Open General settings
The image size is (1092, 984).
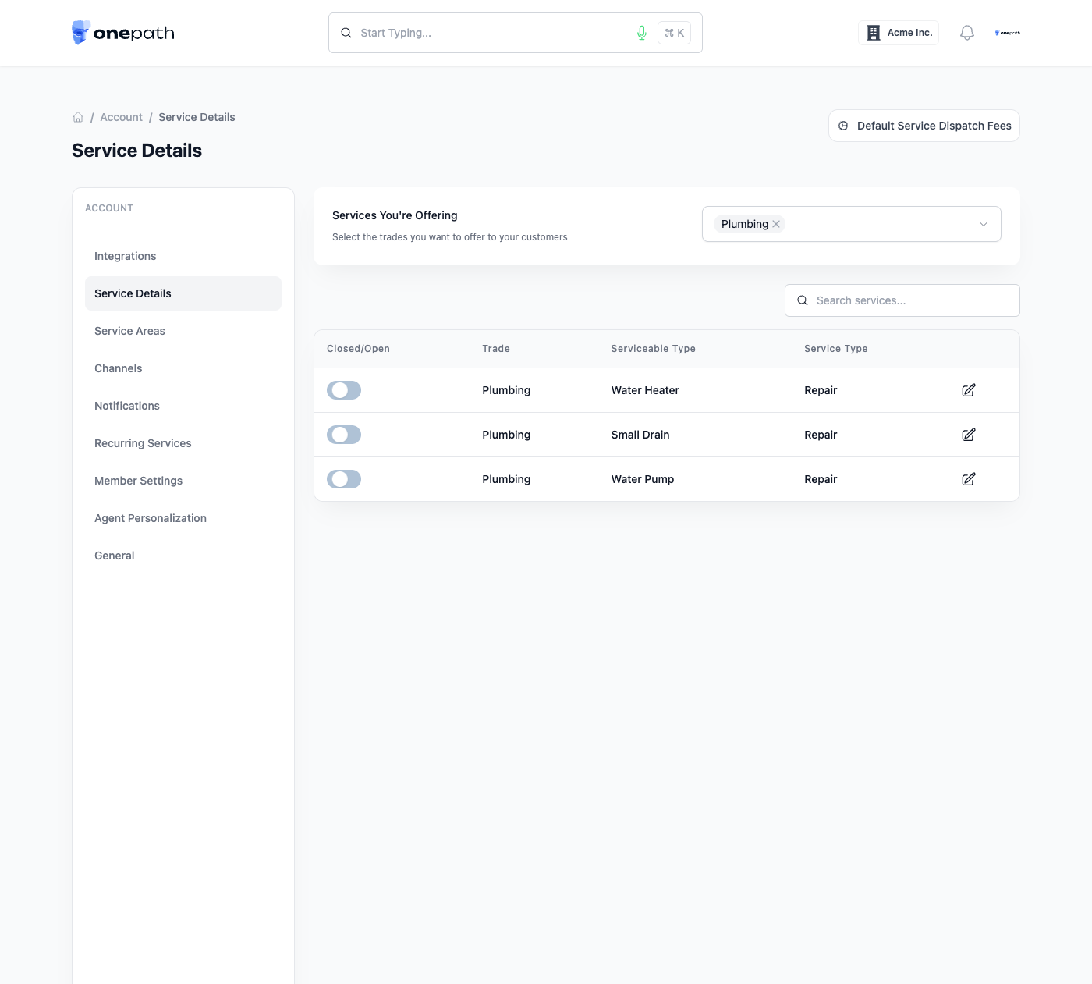click(x=183, y=556)
